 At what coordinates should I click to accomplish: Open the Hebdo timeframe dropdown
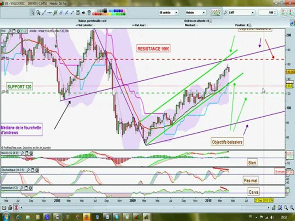[x=195, y=13]
